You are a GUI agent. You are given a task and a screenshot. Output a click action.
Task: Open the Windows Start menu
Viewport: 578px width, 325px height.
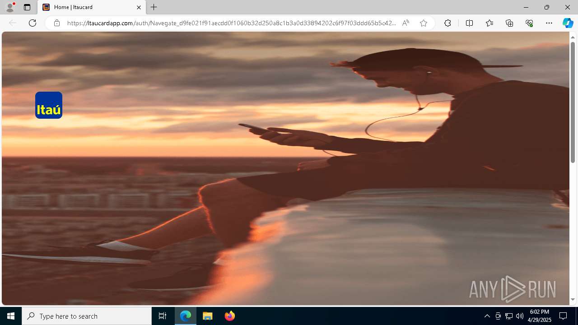(x=11, y=316)
